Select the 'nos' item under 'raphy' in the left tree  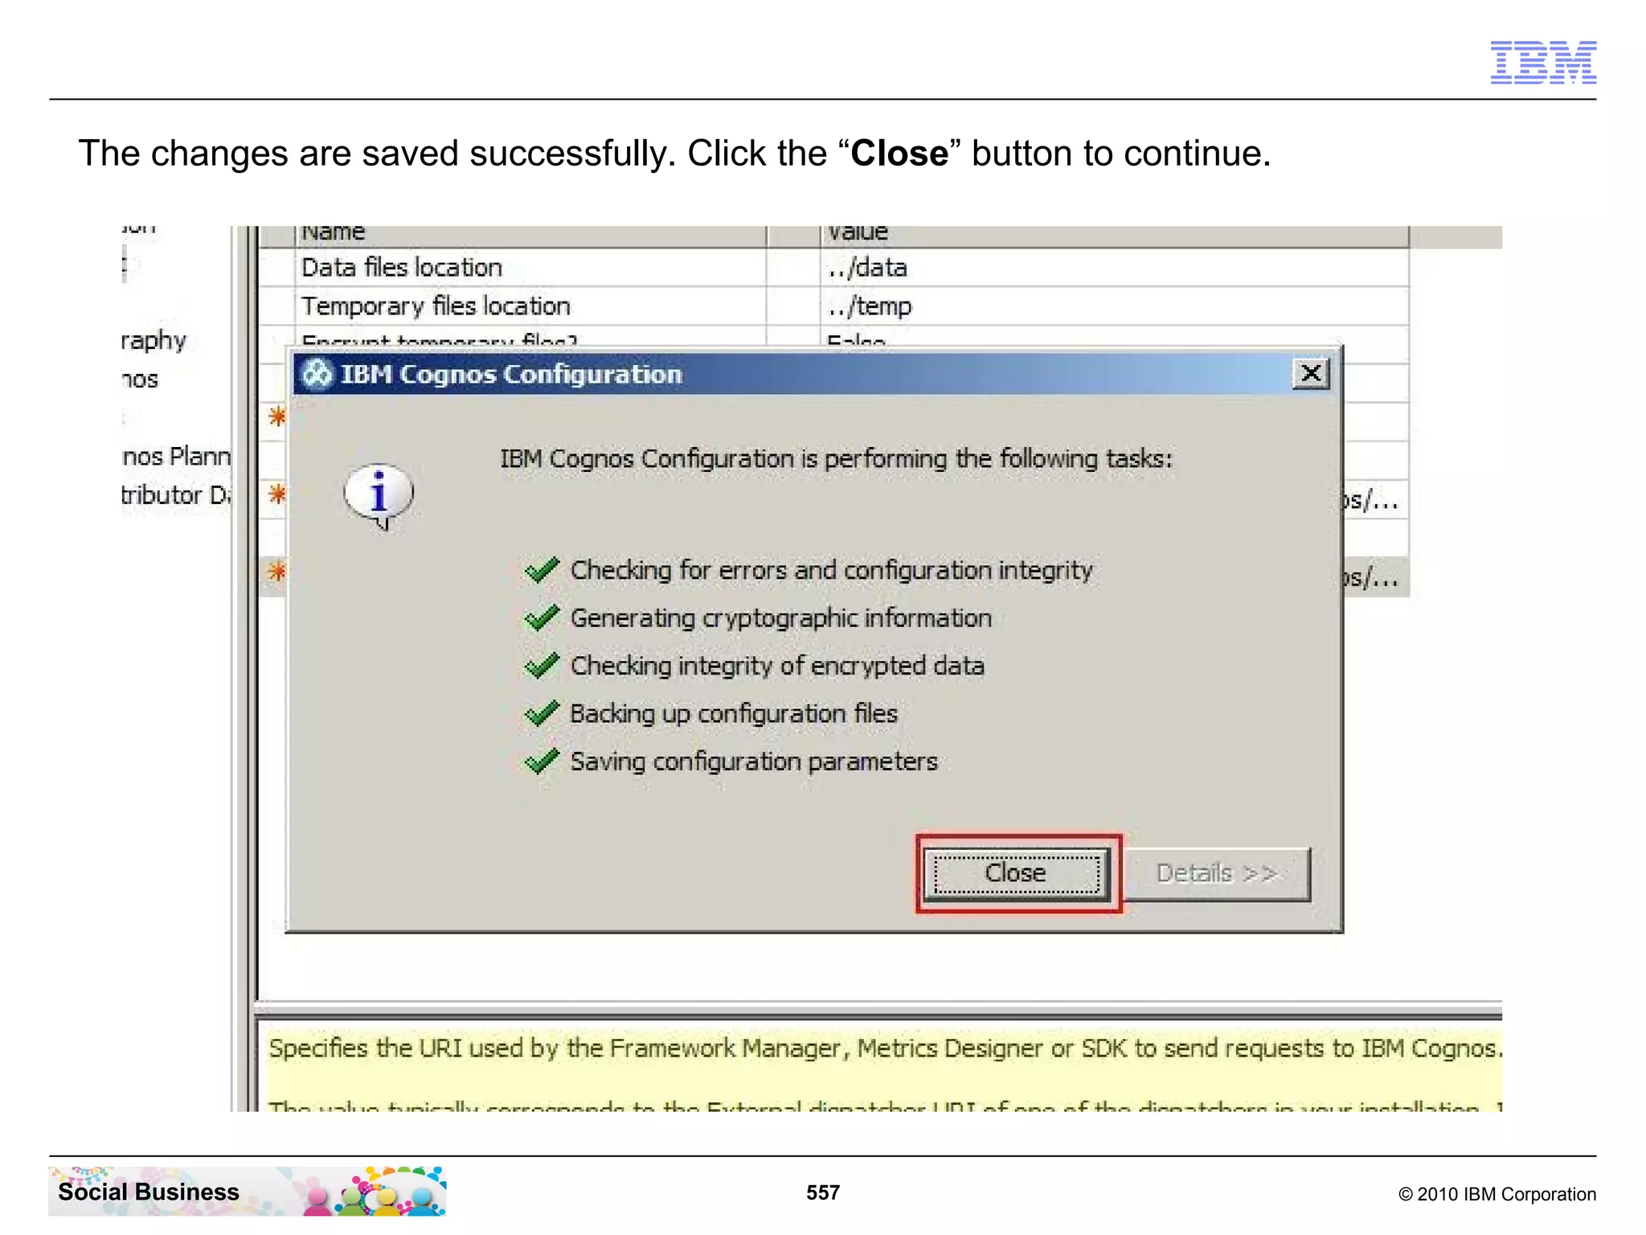(140, 379)
